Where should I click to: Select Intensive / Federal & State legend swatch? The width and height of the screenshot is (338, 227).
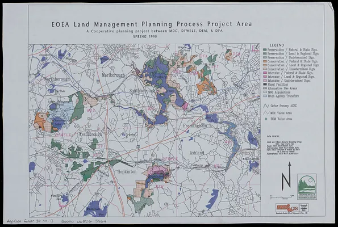coord(265,73)
